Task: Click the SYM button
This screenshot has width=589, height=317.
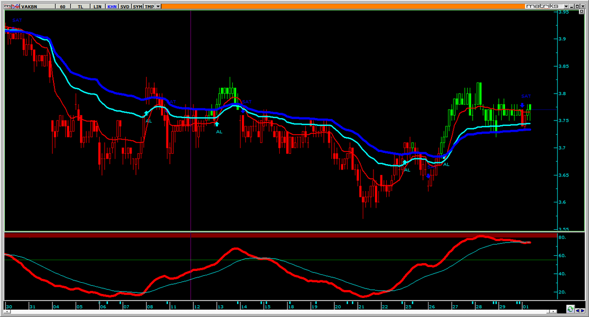Action: (x=137, y=6)
